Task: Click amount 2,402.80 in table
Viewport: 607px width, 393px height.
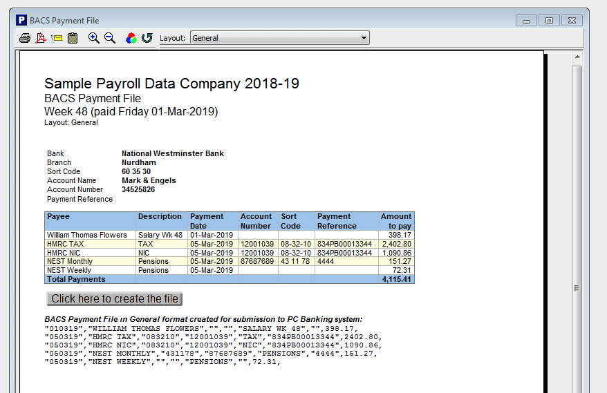Action: [x=396, y=244]
